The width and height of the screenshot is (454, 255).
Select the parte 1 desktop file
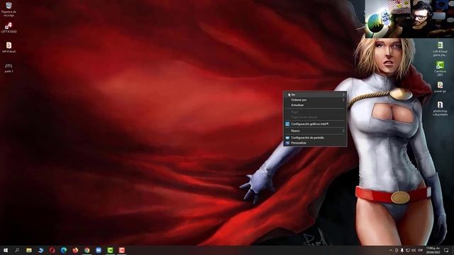[x=9, y=68]
